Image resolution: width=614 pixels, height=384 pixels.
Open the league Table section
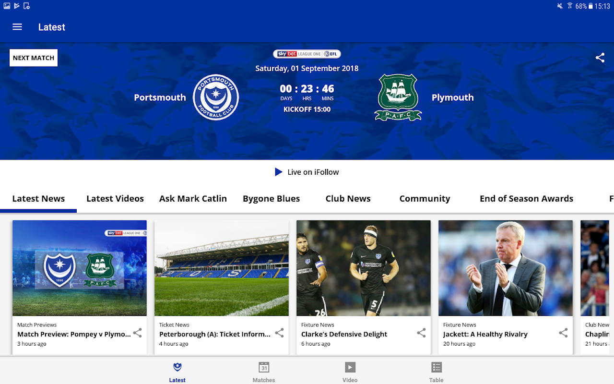coord(437,372)
